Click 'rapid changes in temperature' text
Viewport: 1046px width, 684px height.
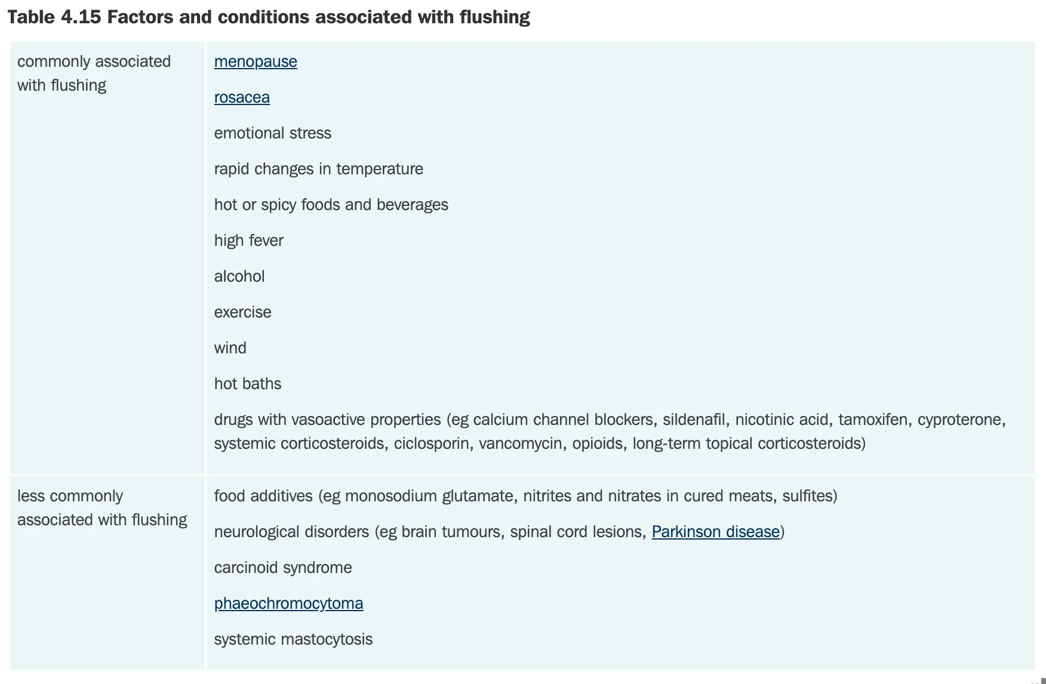click(x=318, y=169)
